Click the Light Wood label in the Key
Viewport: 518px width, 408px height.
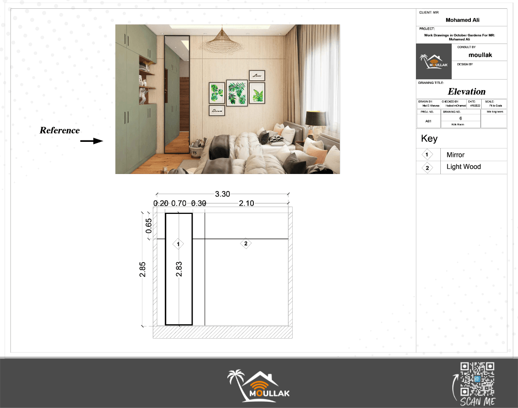pyautogui.click(x=464, y=167)
